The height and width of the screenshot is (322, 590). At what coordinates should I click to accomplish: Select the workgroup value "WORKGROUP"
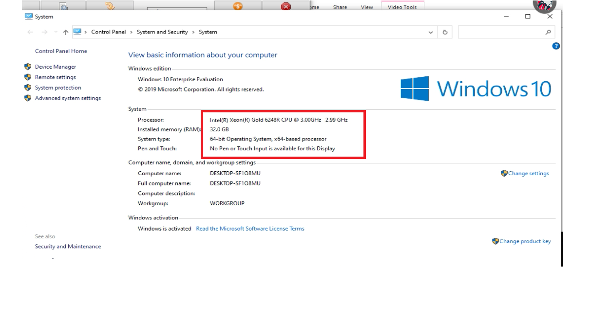click(227, 203)
